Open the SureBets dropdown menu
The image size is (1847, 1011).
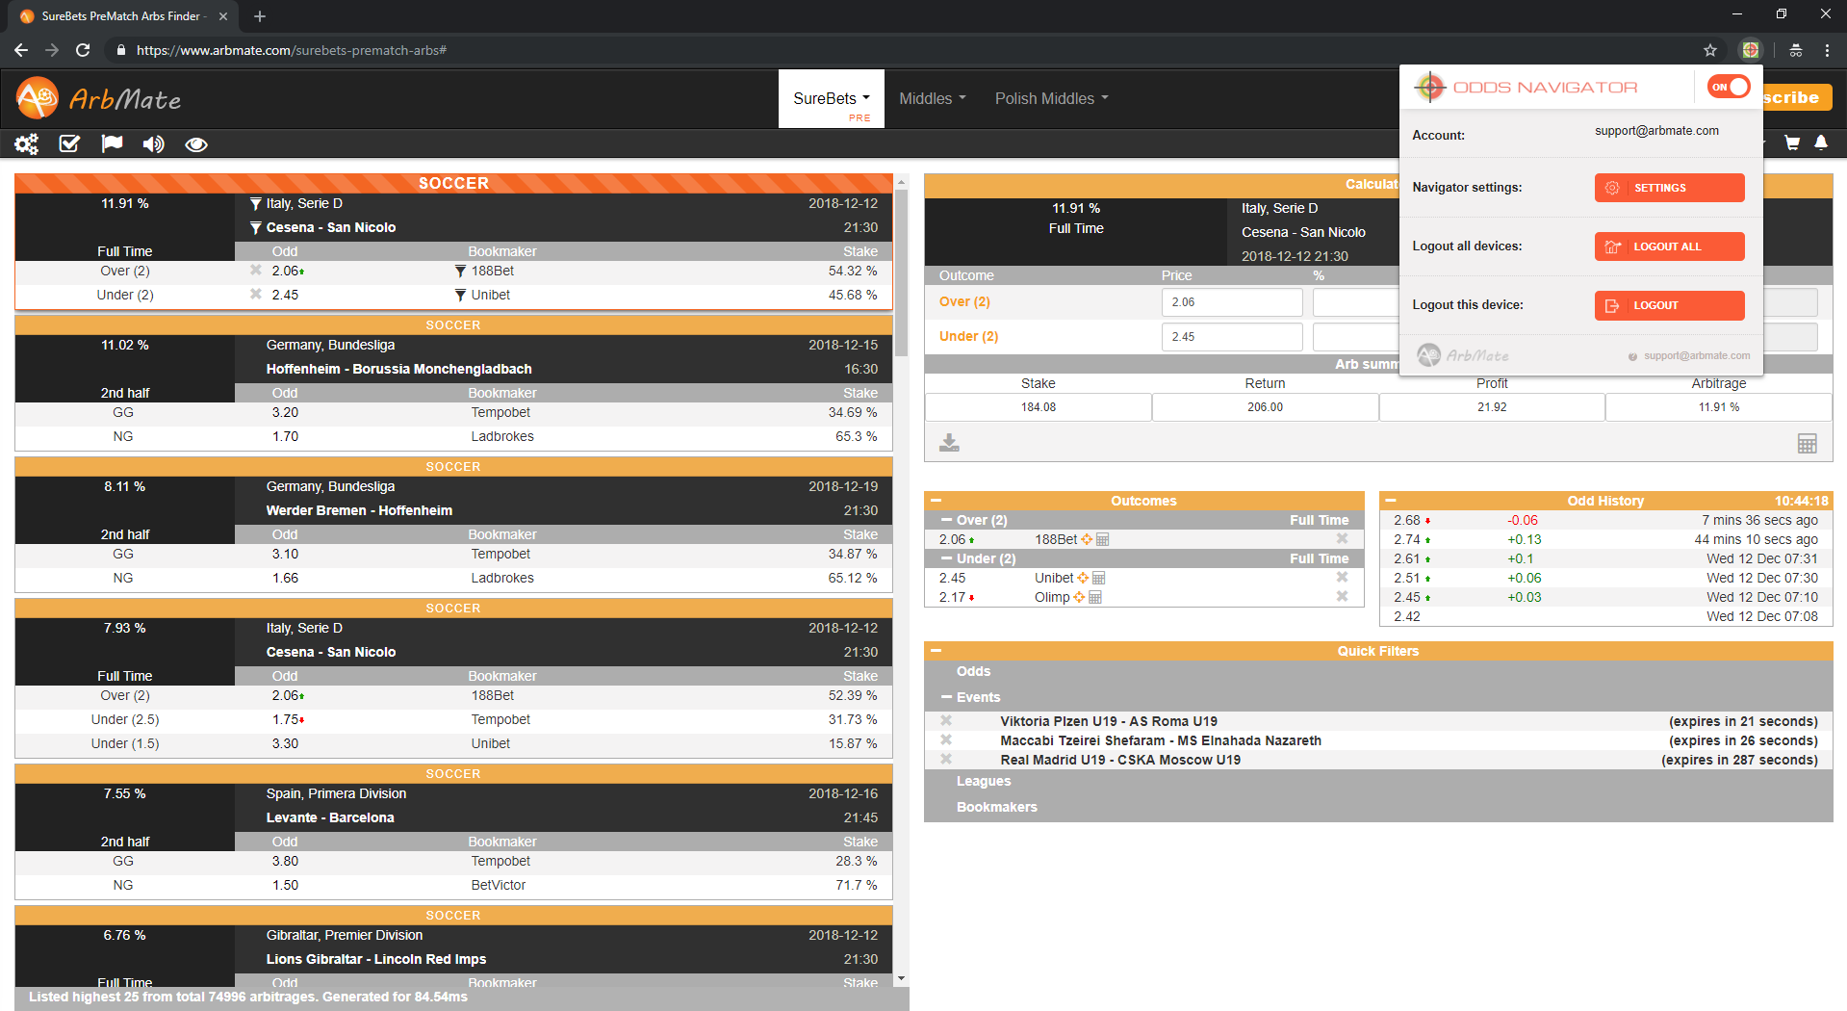831,98
